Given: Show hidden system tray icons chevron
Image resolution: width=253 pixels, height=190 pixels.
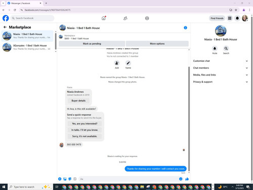Looking at the screenshot, I should point(232,187).
